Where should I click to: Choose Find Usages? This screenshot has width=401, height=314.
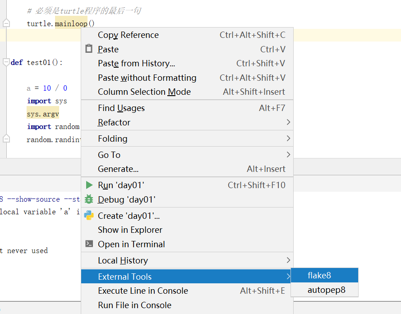(121, 108)
